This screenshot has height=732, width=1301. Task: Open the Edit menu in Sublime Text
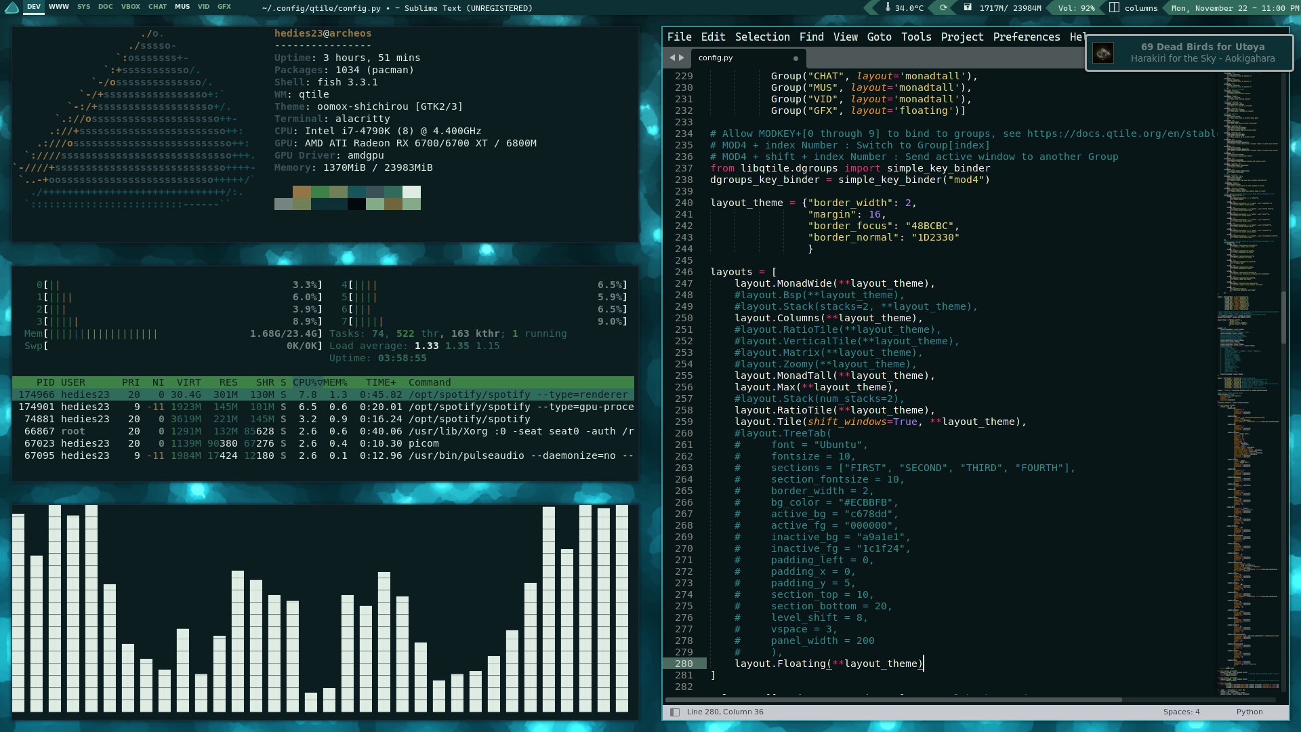(x=713, y=37)
